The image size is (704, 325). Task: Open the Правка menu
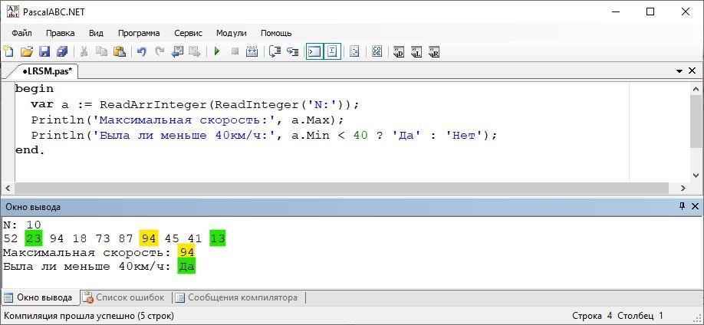61,33
